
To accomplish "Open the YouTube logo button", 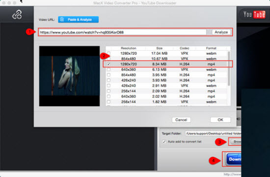I will pyautogui.click(x=254, y=15).
